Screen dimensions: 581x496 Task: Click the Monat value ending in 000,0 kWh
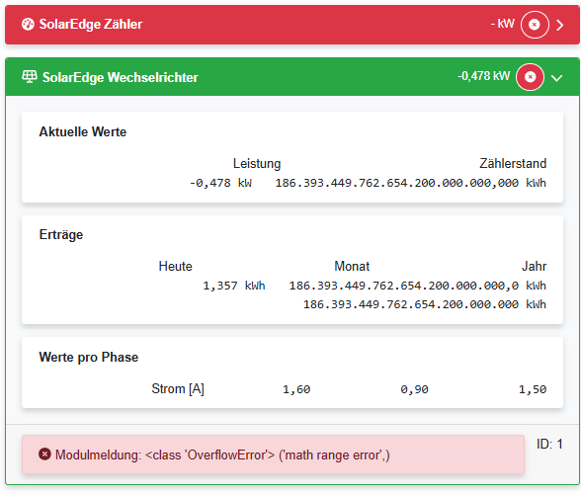(418, 286)
